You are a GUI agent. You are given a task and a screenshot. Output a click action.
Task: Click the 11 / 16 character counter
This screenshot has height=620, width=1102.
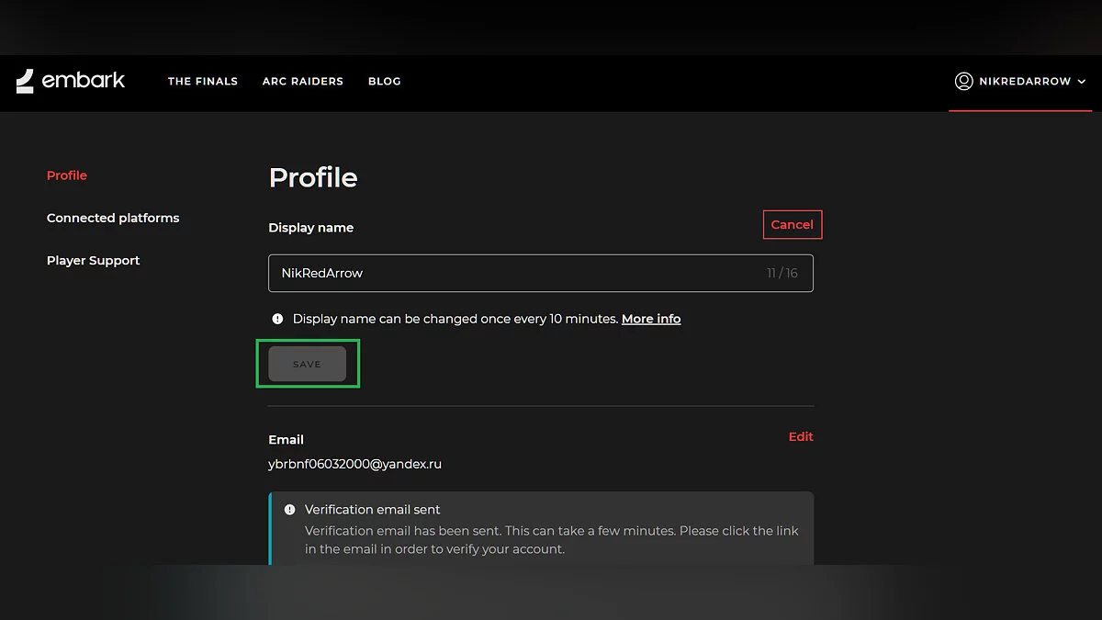pyautogui.click(x=782, y=274)
